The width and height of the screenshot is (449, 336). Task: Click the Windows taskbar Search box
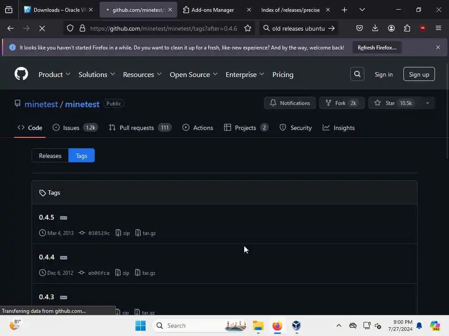click(x=200, y=325)
